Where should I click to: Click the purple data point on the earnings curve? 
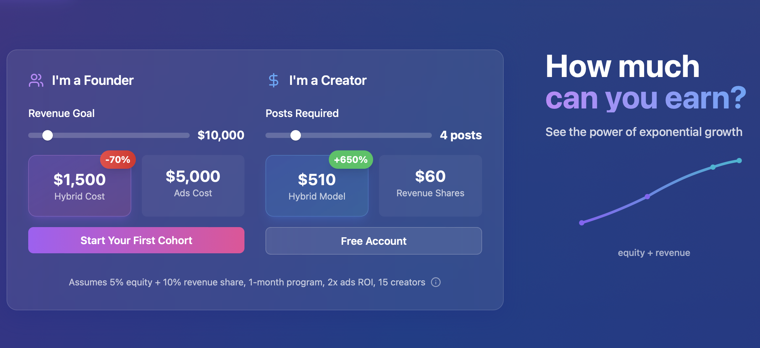pos(647,197)
